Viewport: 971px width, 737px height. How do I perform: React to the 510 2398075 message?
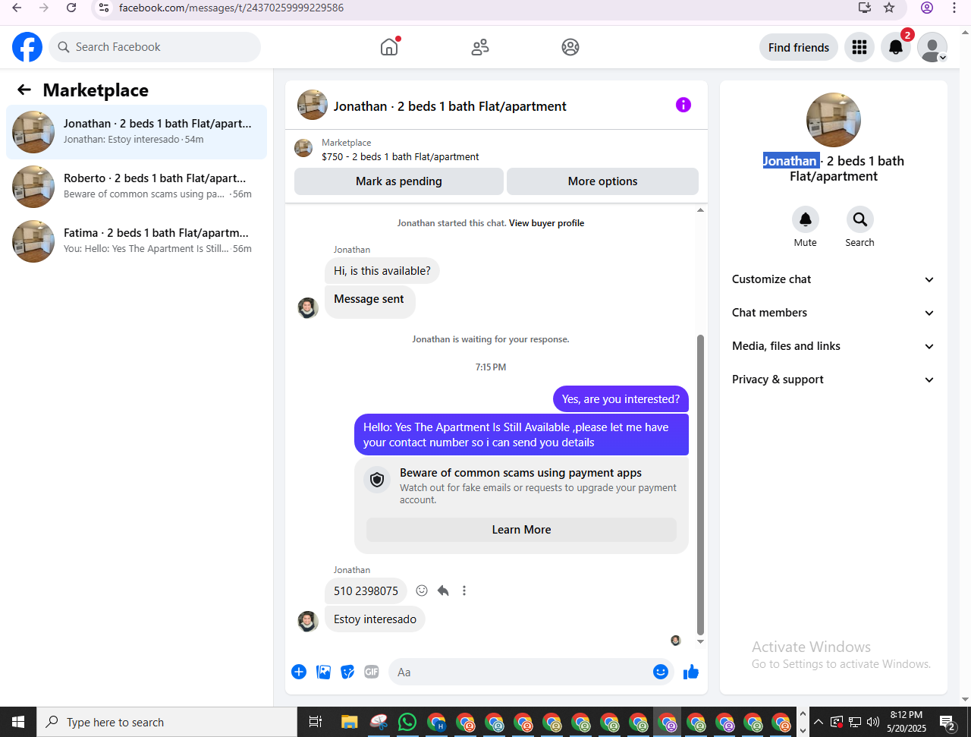click(422, 591)
